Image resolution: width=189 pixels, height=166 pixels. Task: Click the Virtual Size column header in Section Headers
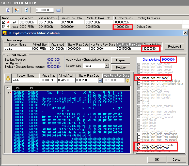pos(28,18)
